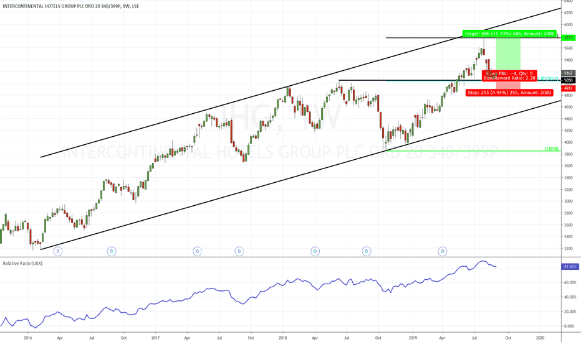Click the 2018 label on time axis

pyautogui.click(x=283, y=338)
